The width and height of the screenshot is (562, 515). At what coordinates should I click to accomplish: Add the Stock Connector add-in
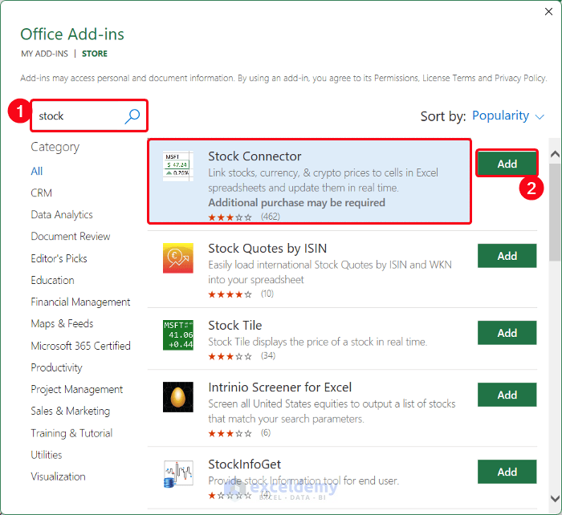(x=507, y=164)
